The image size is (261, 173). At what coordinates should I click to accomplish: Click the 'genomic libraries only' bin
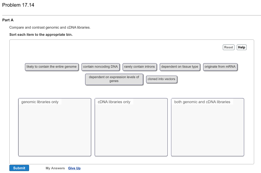click(x=55, y=127)
